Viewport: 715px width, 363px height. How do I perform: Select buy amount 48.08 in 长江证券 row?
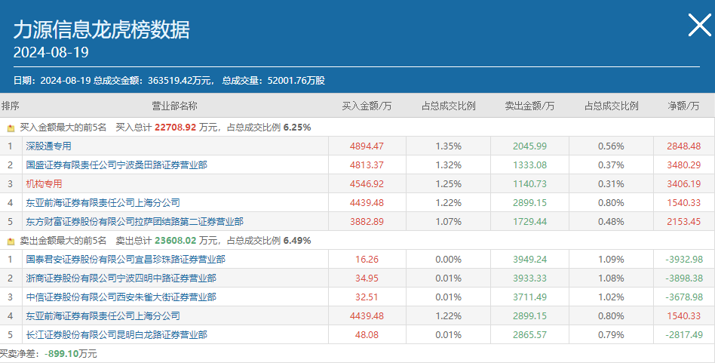[x=367, y=335]
